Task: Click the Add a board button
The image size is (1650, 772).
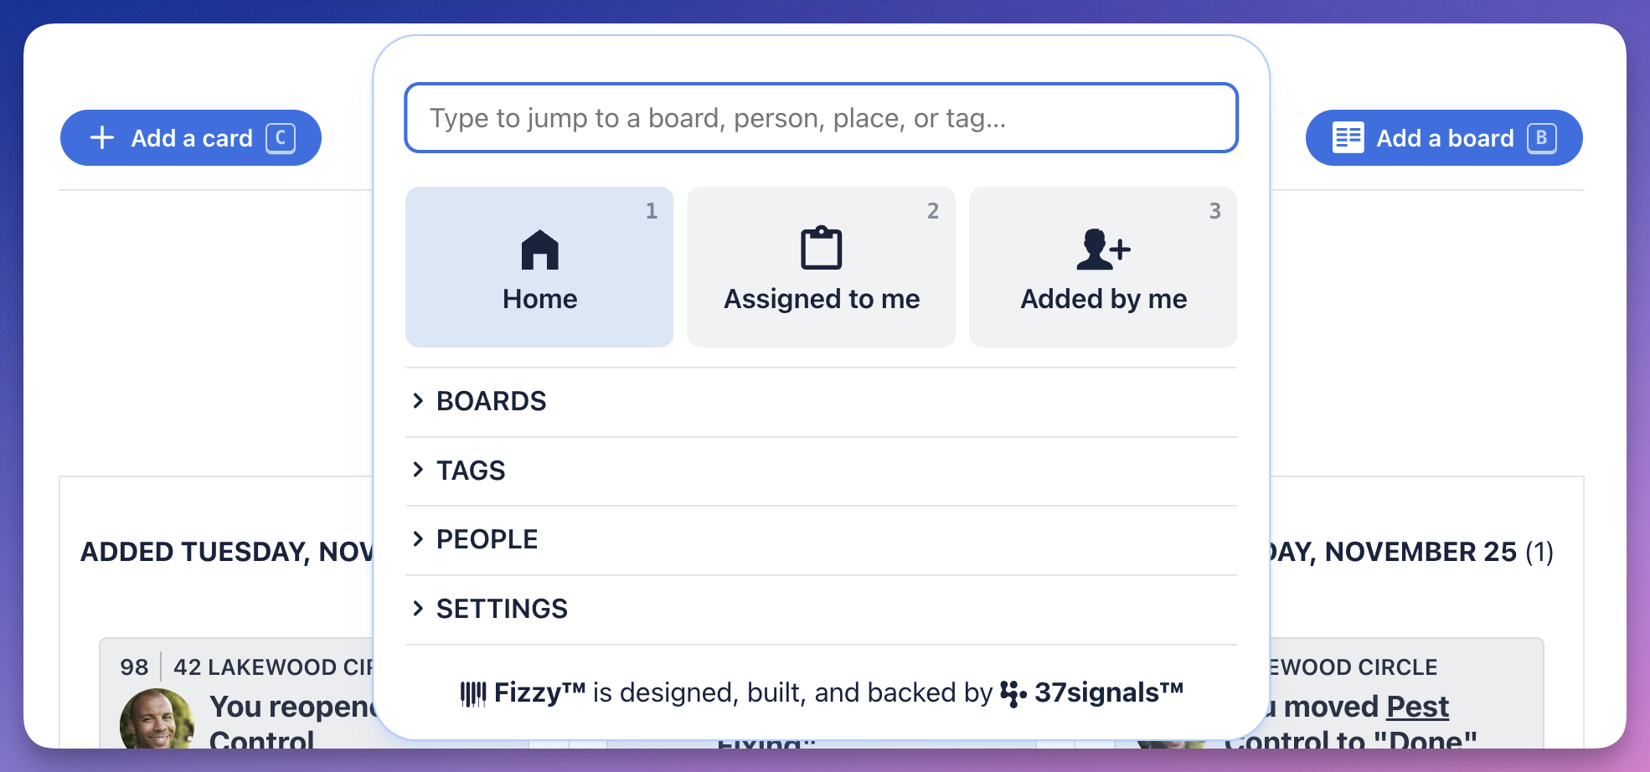Action: [x=1443, y=137]
